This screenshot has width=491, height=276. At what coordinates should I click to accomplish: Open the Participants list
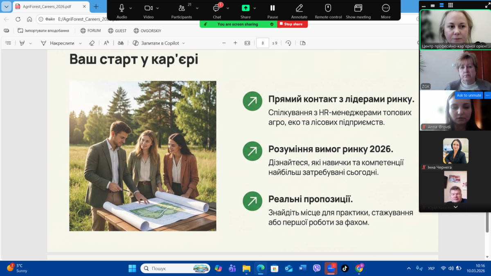(182, 9)
